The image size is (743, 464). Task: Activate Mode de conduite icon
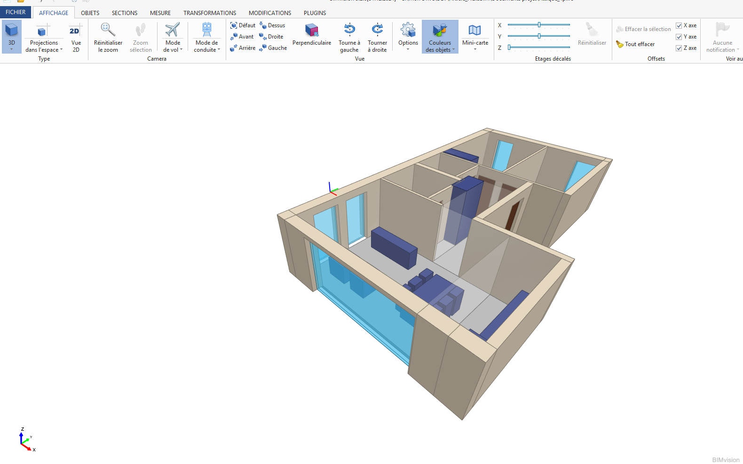(x=207, y=30)
